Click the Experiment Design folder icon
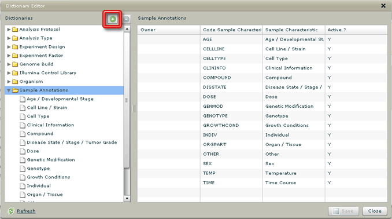The height and width of the screenshot is (219, 392). coord(15,47)
